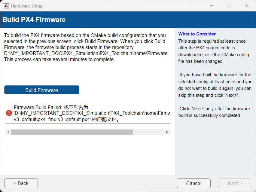
Task: Click the red error icon beside the failure message
Action: click(x=9, y=113)
